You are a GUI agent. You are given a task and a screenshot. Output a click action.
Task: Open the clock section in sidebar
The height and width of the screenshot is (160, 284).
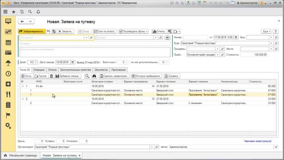pos(8,74)
